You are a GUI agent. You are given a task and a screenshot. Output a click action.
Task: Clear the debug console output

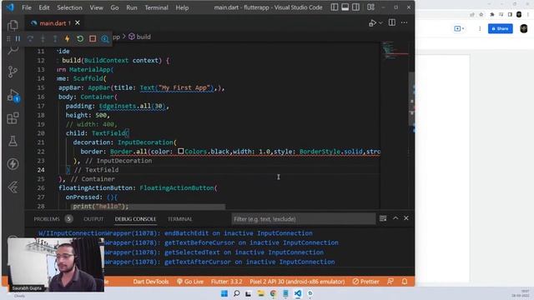click(x=383, y=218)
